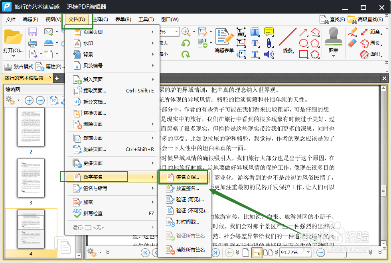Select the sound speaker annotation icon
This screenshot has width=391, height=263.
269,54
